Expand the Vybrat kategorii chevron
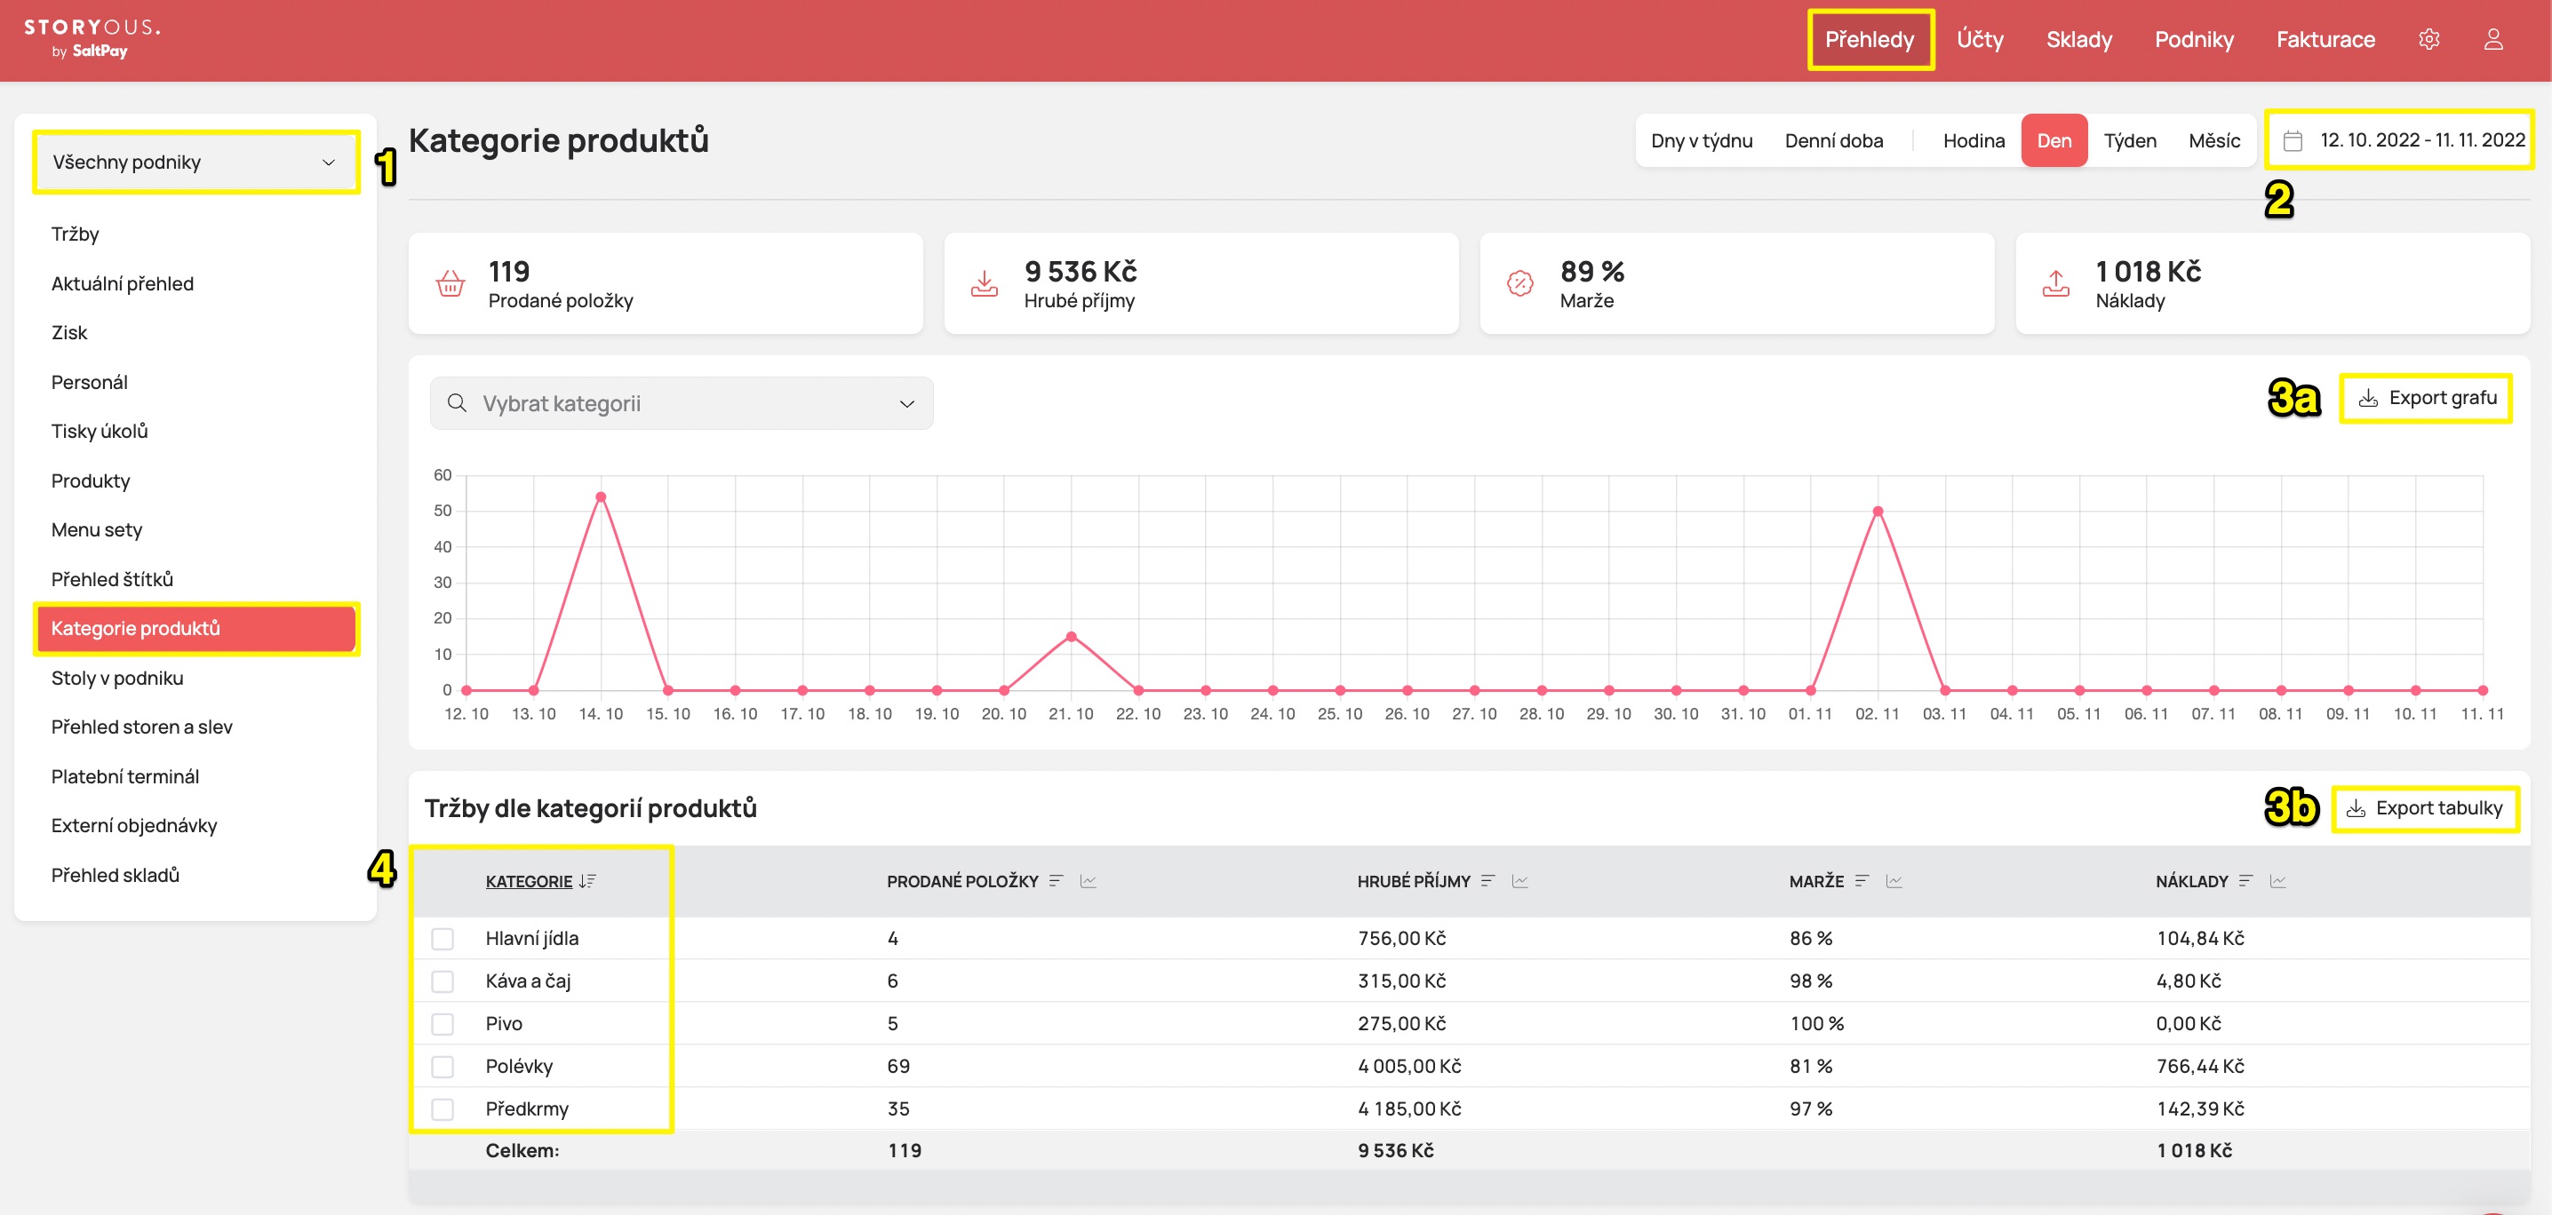This screenshot has width=2552, height=1215. point(906,403)
